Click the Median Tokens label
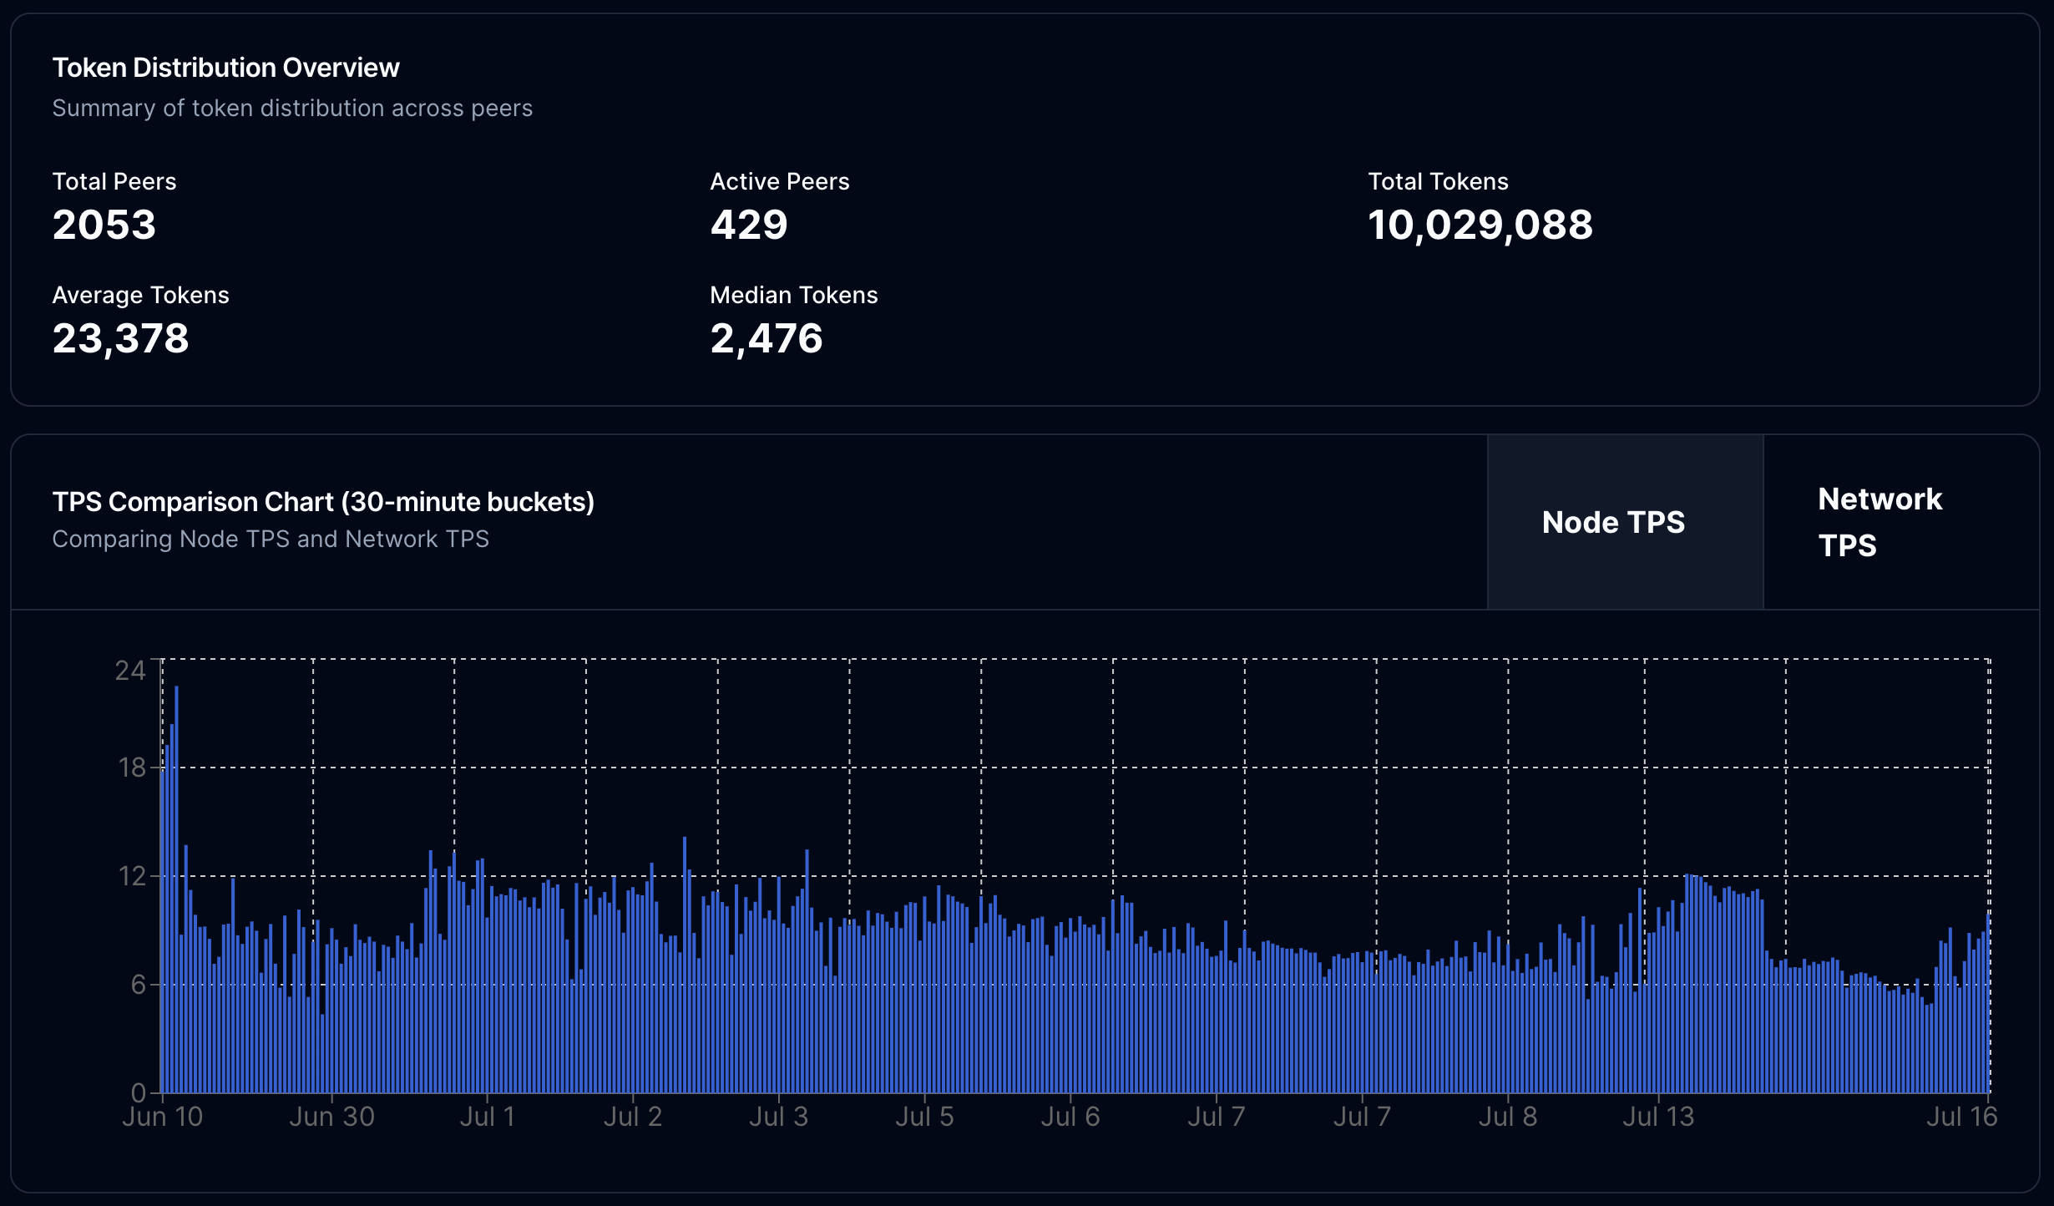 tap(794, 295)
